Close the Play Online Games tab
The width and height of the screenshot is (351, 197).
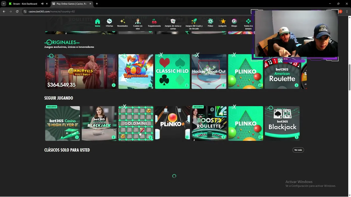[x=91, y=4]
